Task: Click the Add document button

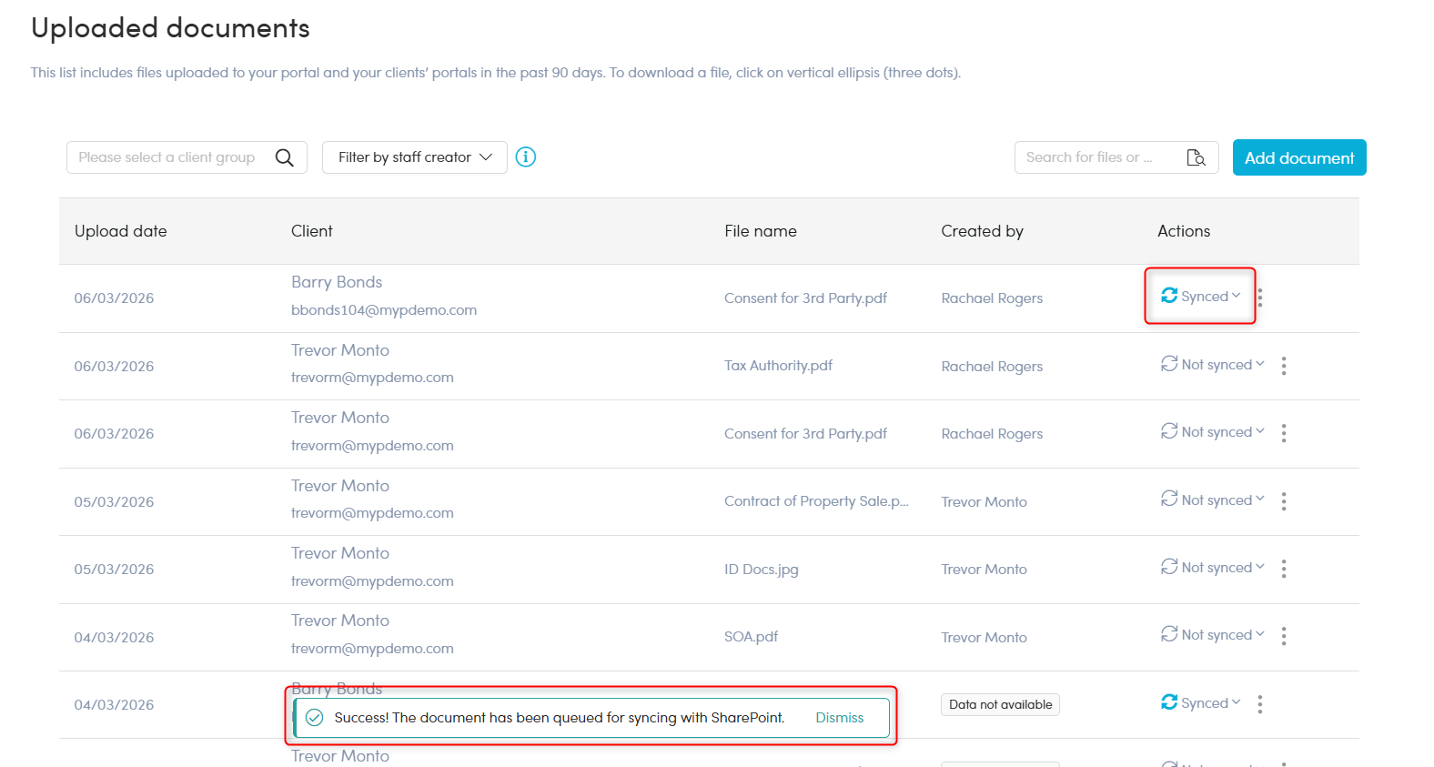Action: pyautogui.click(x=1298, y=157)
